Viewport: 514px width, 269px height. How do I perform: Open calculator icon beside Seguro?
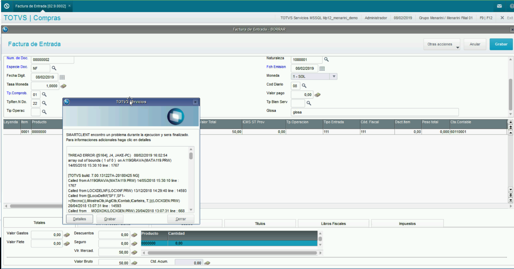pos(134,244)
